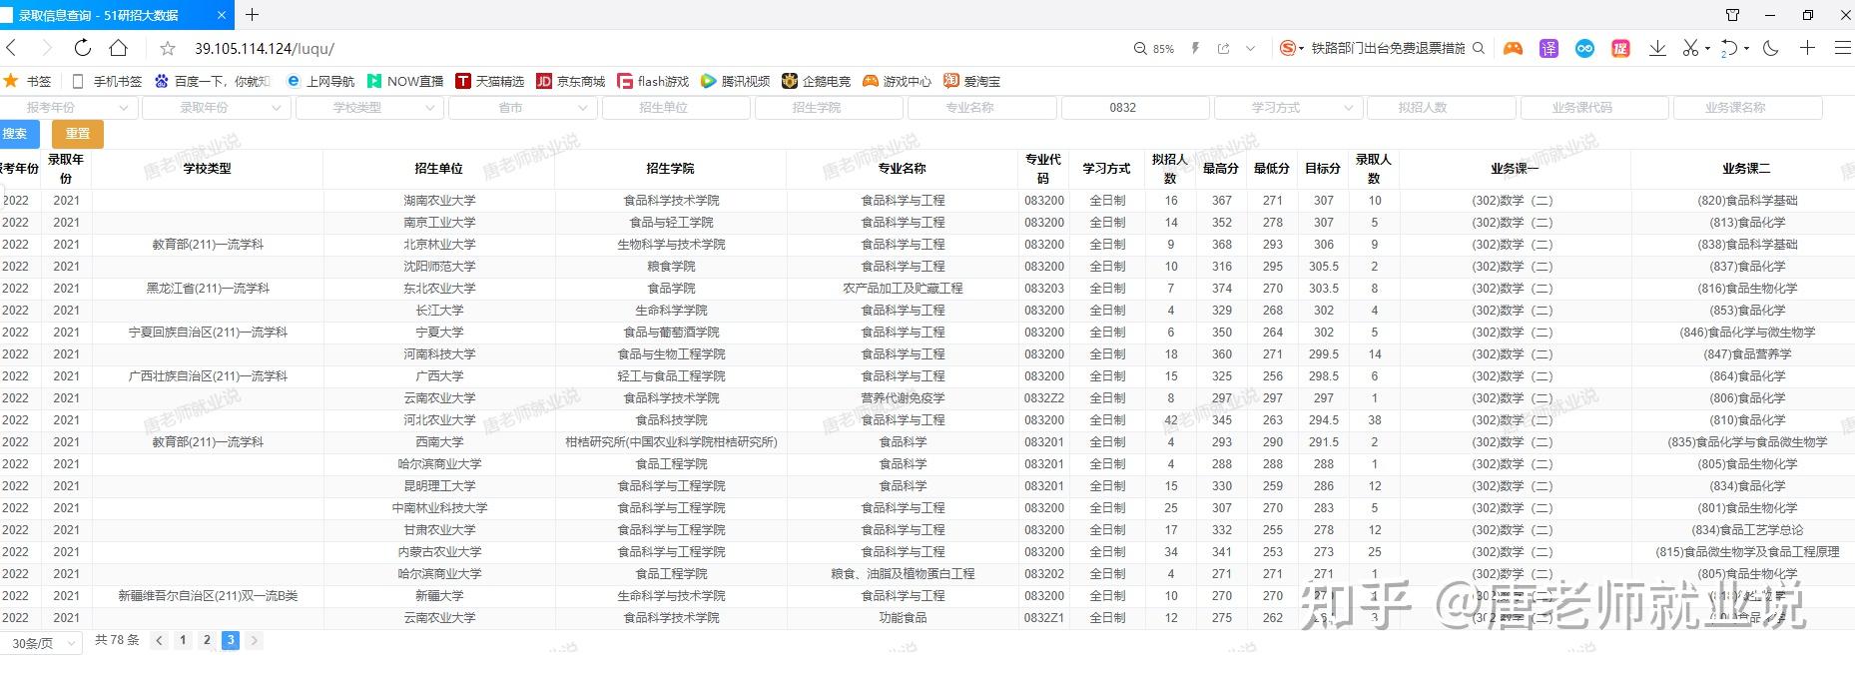Click the Sogou search engine icon

pyautogui.click(x=1288, y=48)
